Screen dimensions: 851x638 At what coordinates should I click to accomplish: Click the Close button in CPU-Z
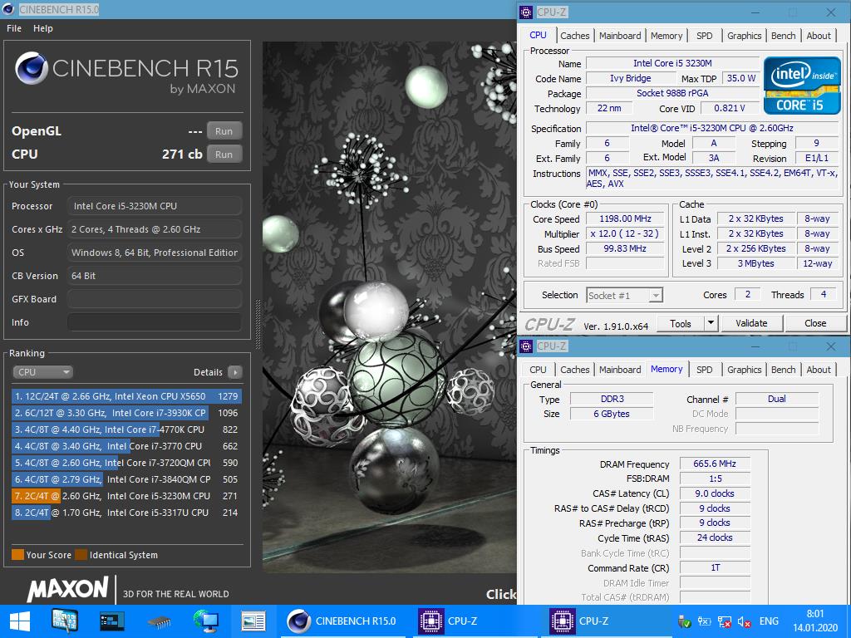tap(815, 323)
